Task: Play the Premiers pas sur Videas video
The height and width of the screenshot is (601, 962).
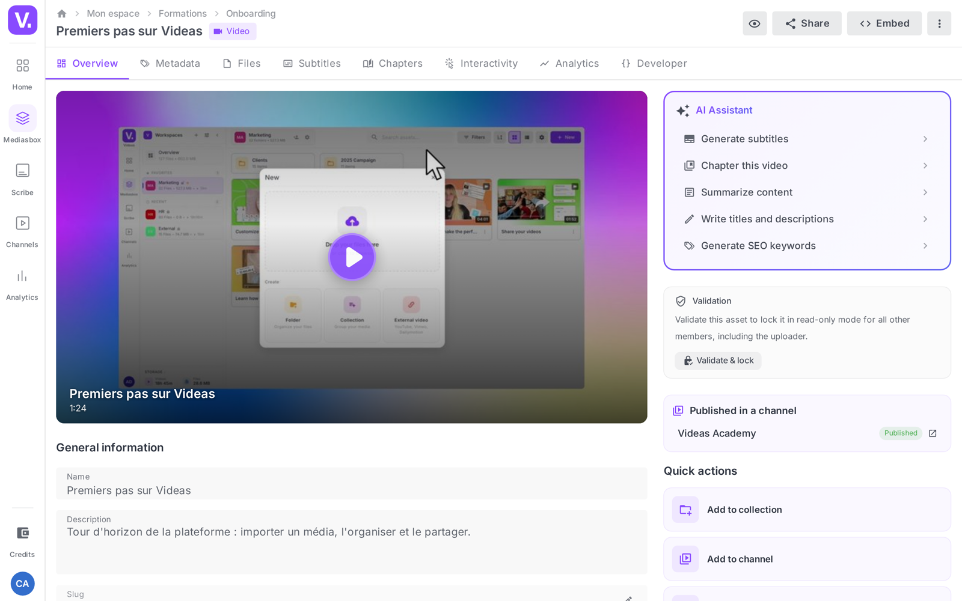Action: [x=352, y=257]
